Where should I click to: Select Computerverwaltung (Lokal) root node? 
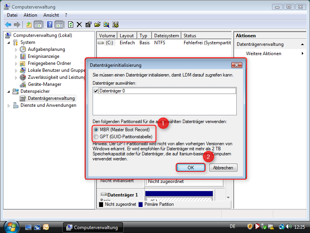pos(43,35)
